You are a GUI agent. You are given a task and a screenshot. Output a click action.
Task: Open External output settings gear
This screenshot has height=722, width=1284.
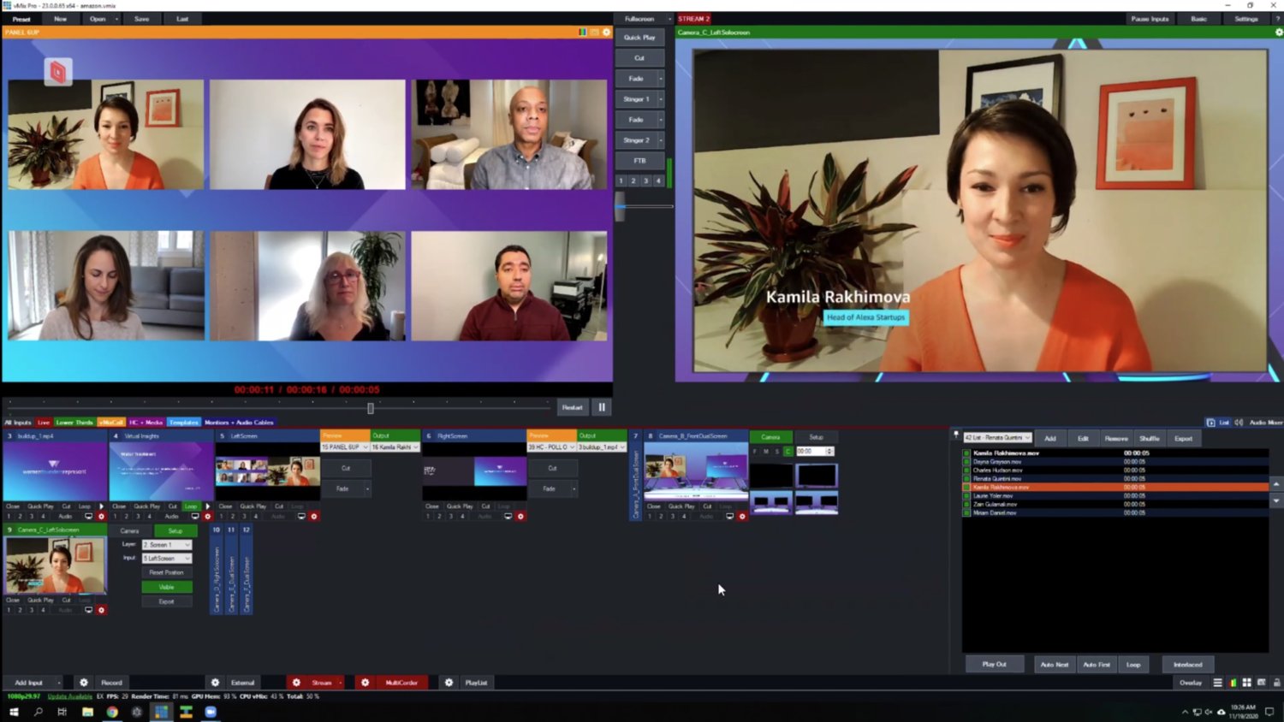pos(215,683)
